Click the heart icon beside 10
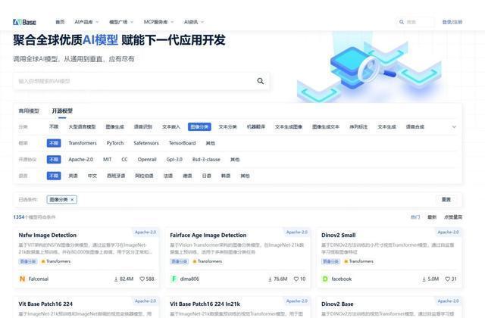 (x=296, y=279)
